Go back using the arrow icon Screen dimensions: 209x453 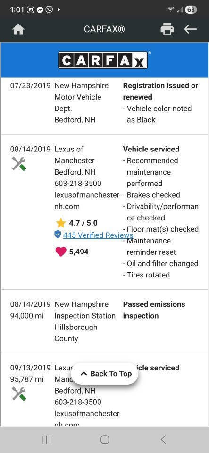(191, 29)
